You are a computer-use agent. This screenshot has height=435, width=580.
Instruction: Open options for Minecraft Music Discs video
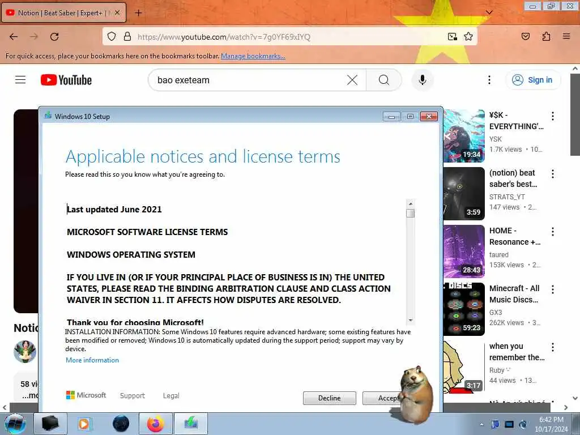coord(553,289)
